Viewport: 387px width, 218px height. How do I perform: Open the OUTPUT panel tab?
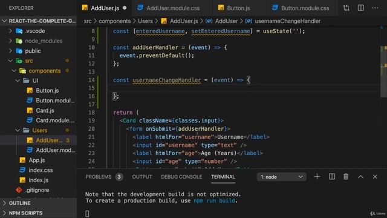point(142,177)
